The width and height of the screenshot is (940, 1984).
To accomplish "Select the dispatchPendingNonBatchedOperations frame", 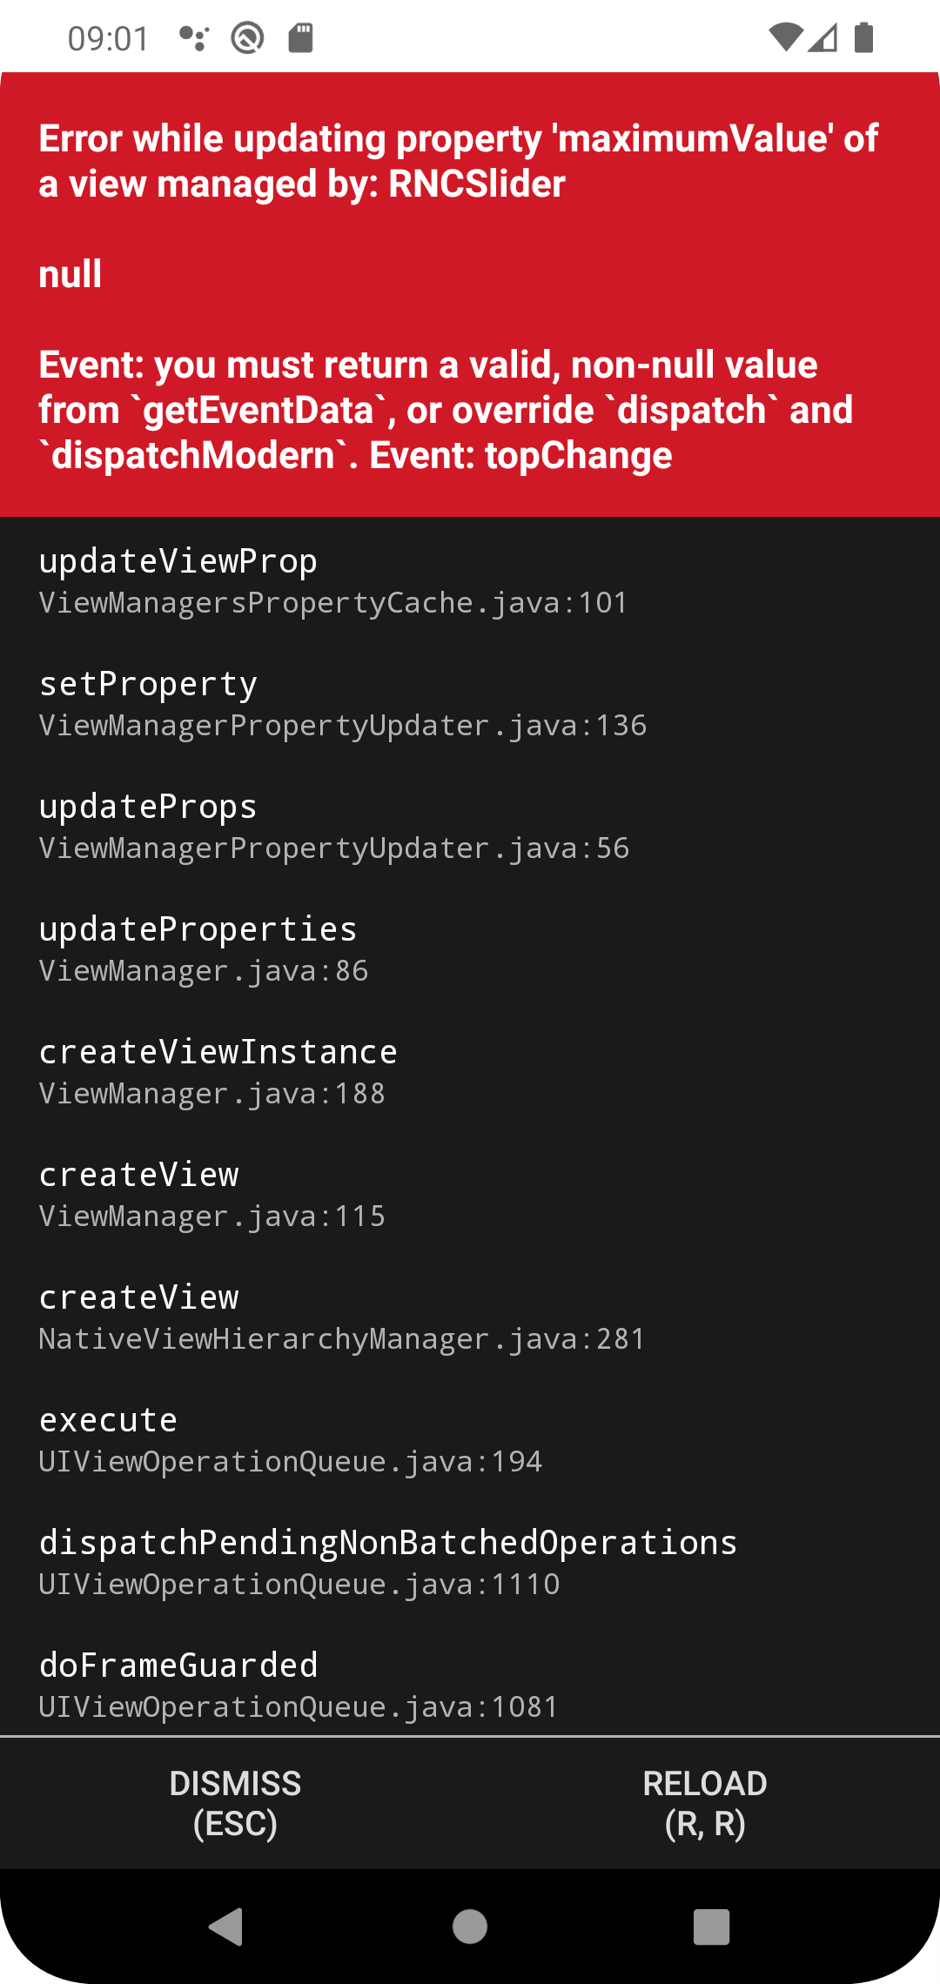I will [x=387, y=1562].
